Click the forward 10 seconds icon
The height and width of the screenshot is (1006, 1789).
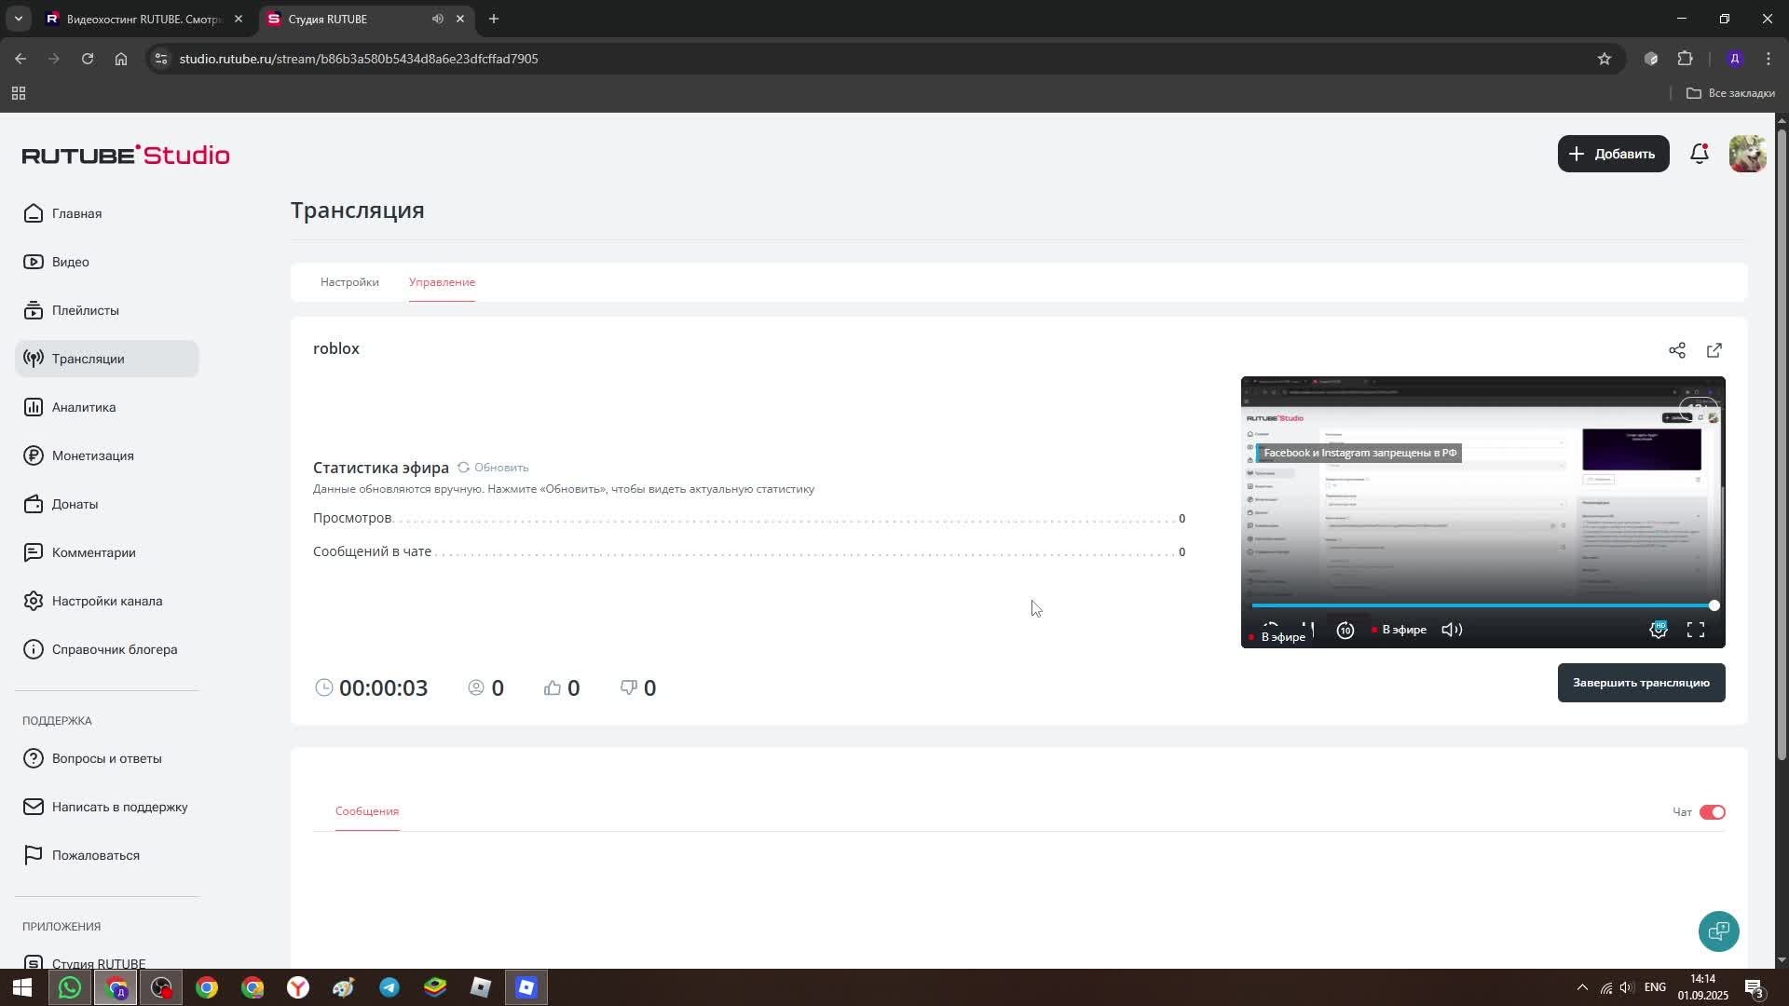[1345, 631]
